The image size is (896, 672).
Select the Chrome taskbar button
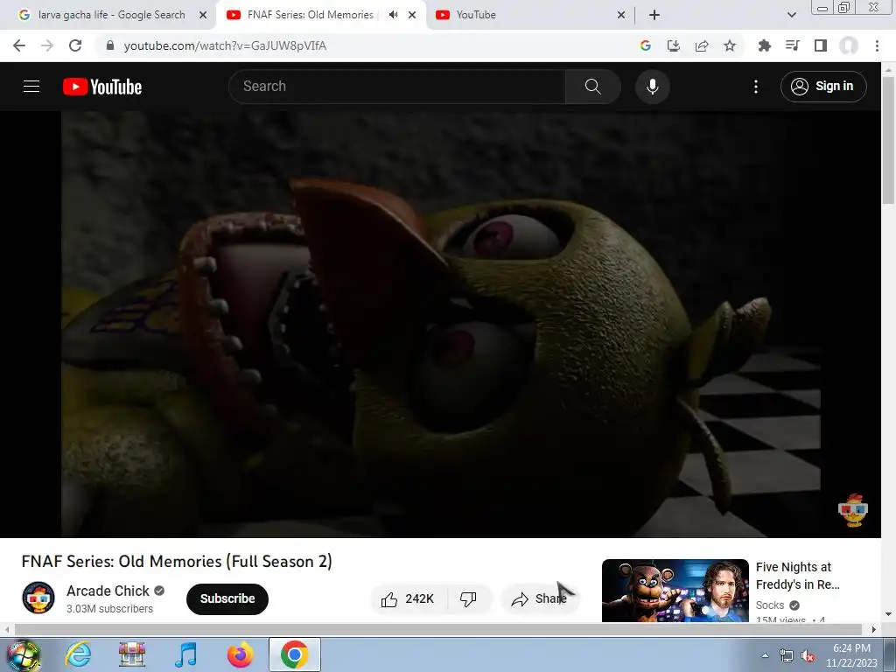click(x=294, y=654)
